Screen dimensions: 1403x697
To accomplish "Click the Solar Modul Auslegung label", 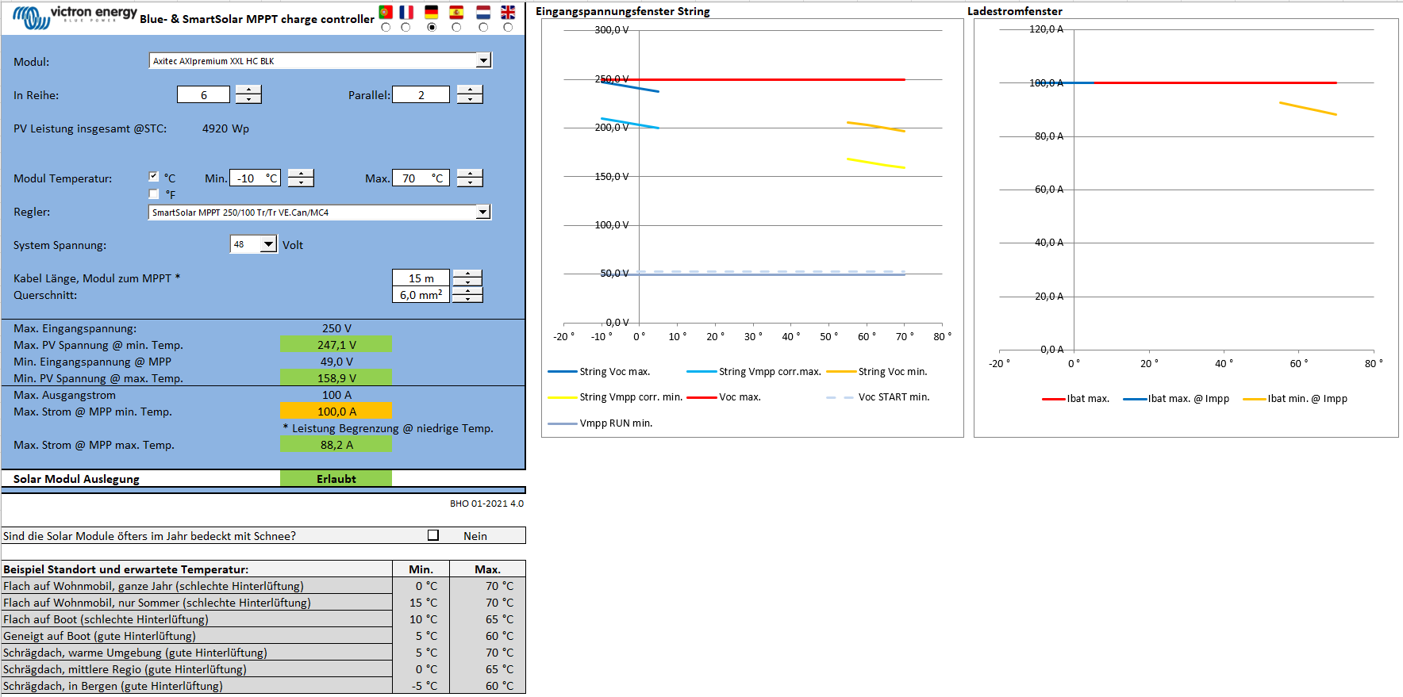I will [x=76, y=478].
